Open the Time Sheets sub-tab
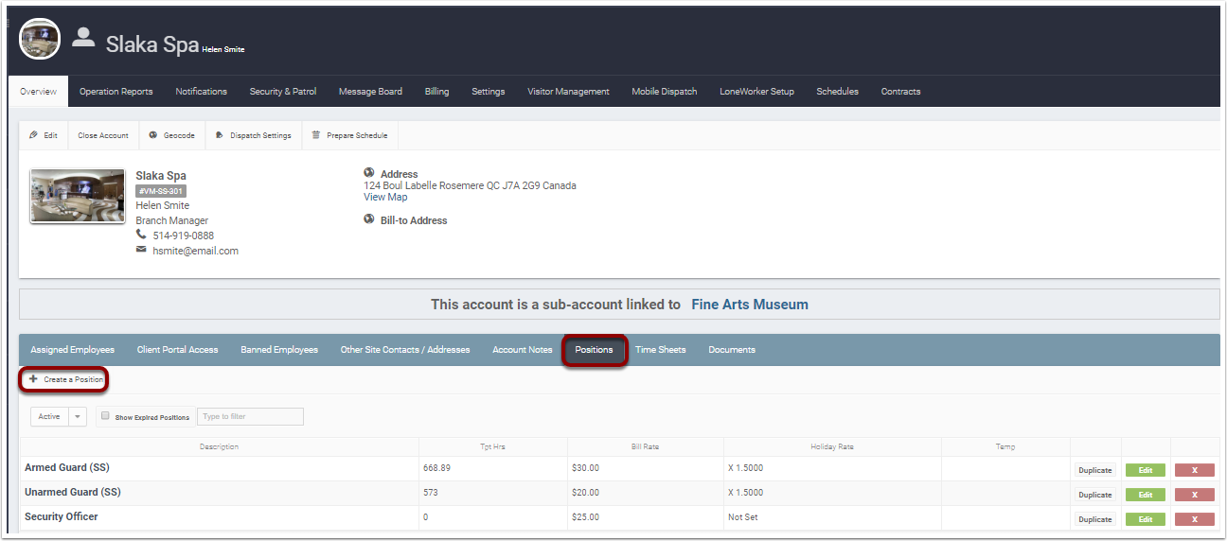Screen dimensions: 1227x541 pyautogui.click(x=661, y=350)
